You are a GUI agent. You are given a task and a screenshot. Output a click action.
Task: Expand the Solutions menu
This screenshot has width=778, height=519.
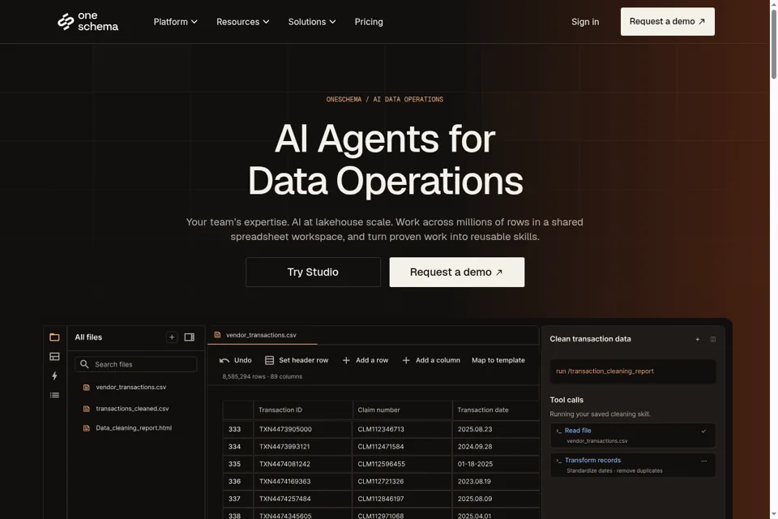[311, 22]
